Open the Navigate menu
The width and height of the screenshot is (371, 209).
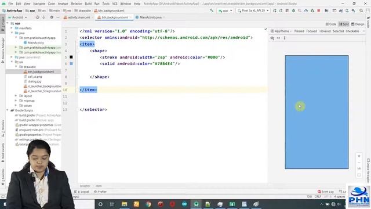pyautogui.click(x=39, y=3)
